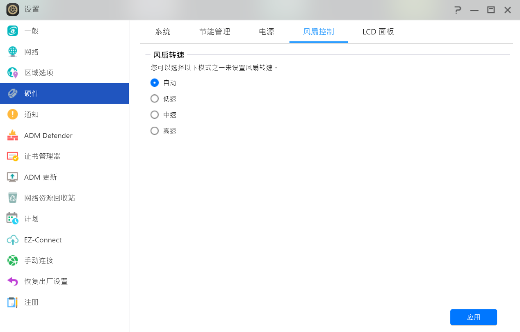Open the ADM 更新 update entry
The image size is (520, 332).
click(x=40, y=177)
